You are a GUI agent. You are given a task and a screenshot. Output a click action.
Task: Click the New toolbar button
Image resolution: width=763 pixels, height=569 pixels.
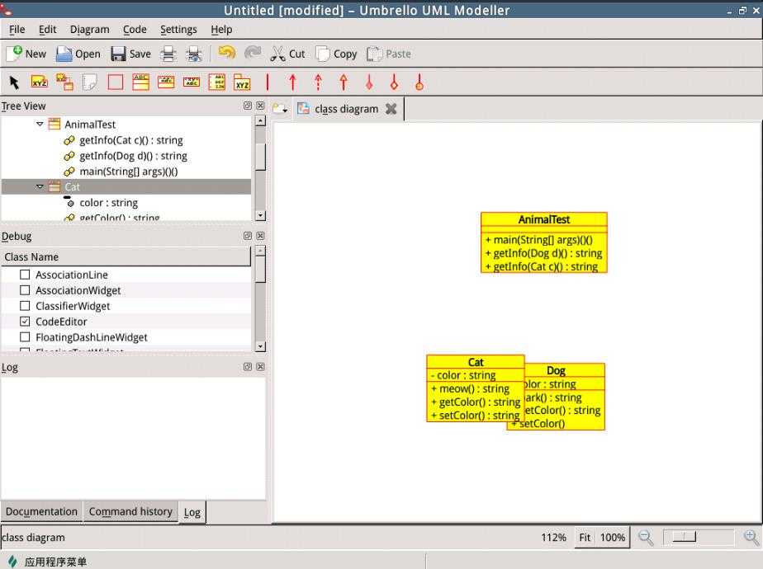pos(26,54)
